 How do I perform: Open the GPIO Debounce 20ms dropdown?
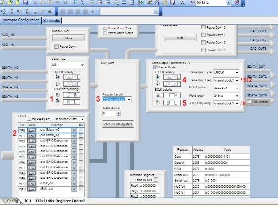point(82,119)
